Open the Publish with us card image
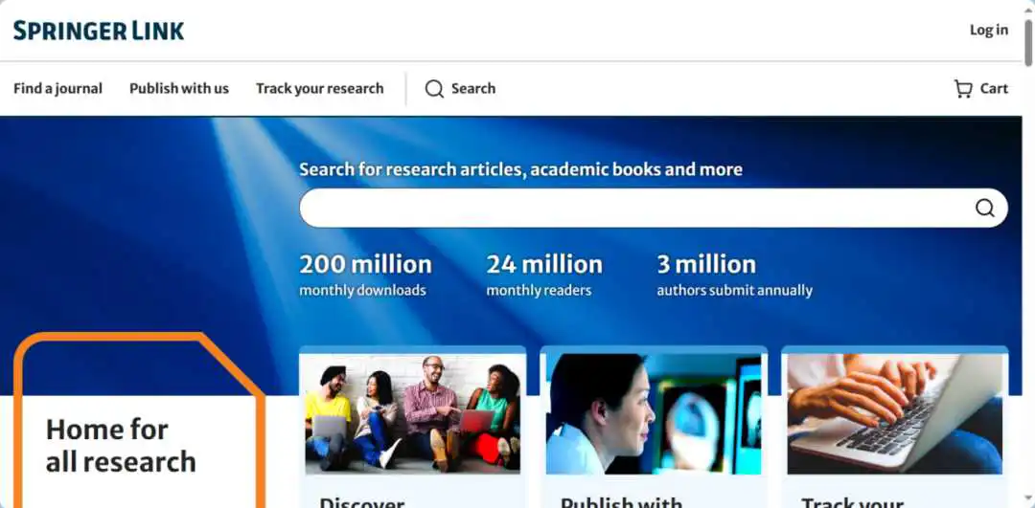This screenshot has width=1035, height=508. [x=654, y=414]
